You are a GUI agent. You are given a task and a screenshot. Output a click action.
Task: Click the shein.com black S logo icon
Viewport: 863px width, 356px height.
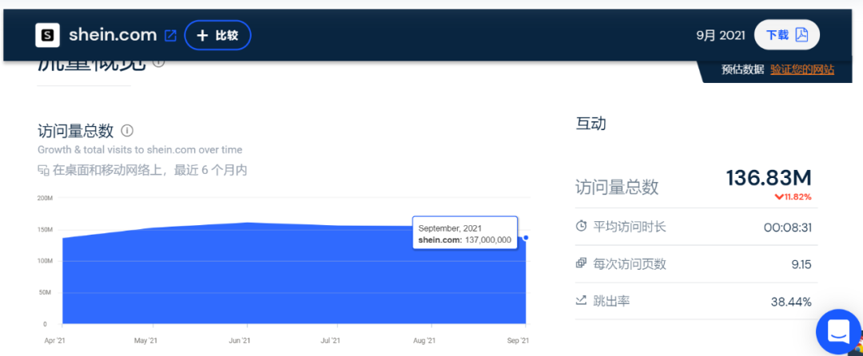[x=47, y=35]
